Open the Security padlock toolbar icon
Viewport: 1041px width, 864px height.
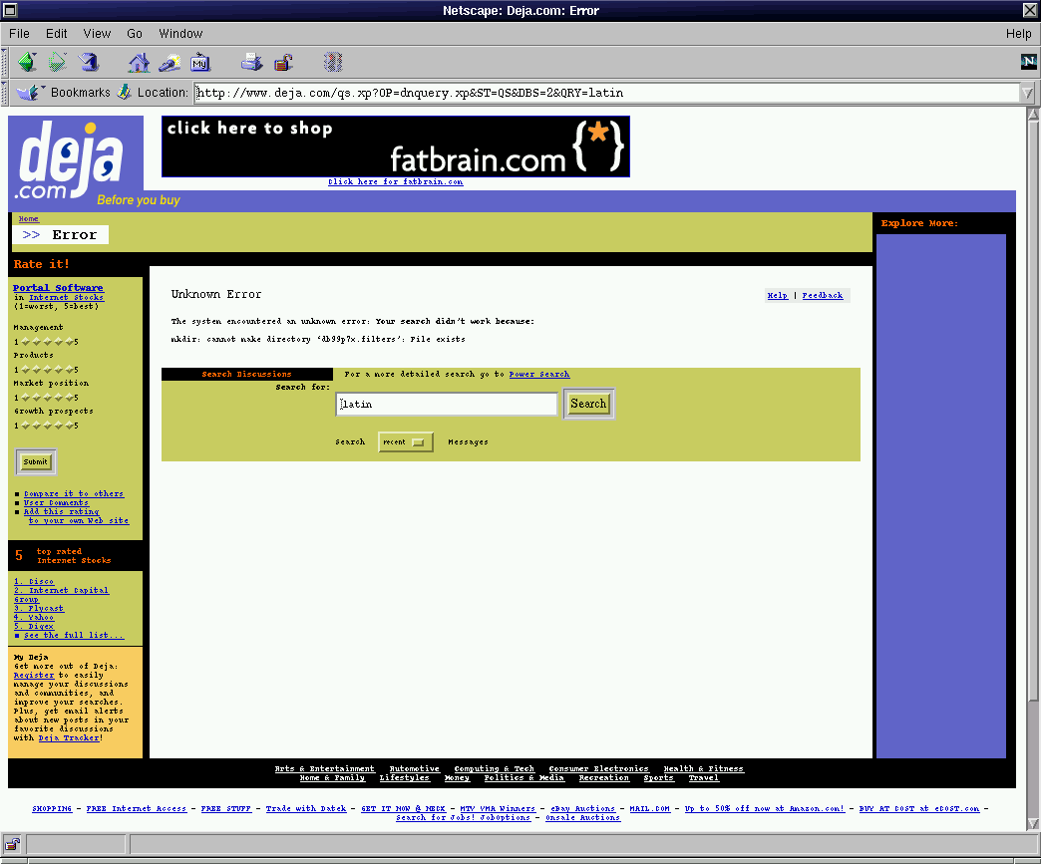pos(283,62)
